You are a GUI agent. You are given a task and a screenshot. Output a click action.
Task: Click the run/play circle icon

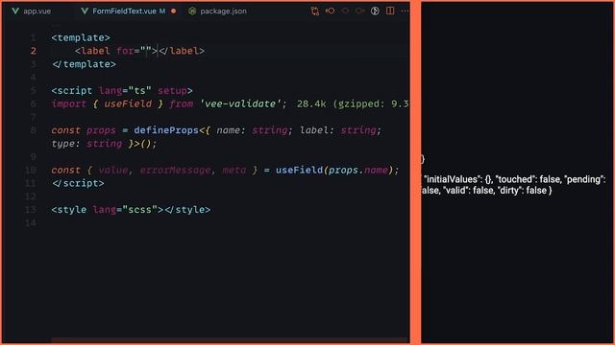(375, 11)
